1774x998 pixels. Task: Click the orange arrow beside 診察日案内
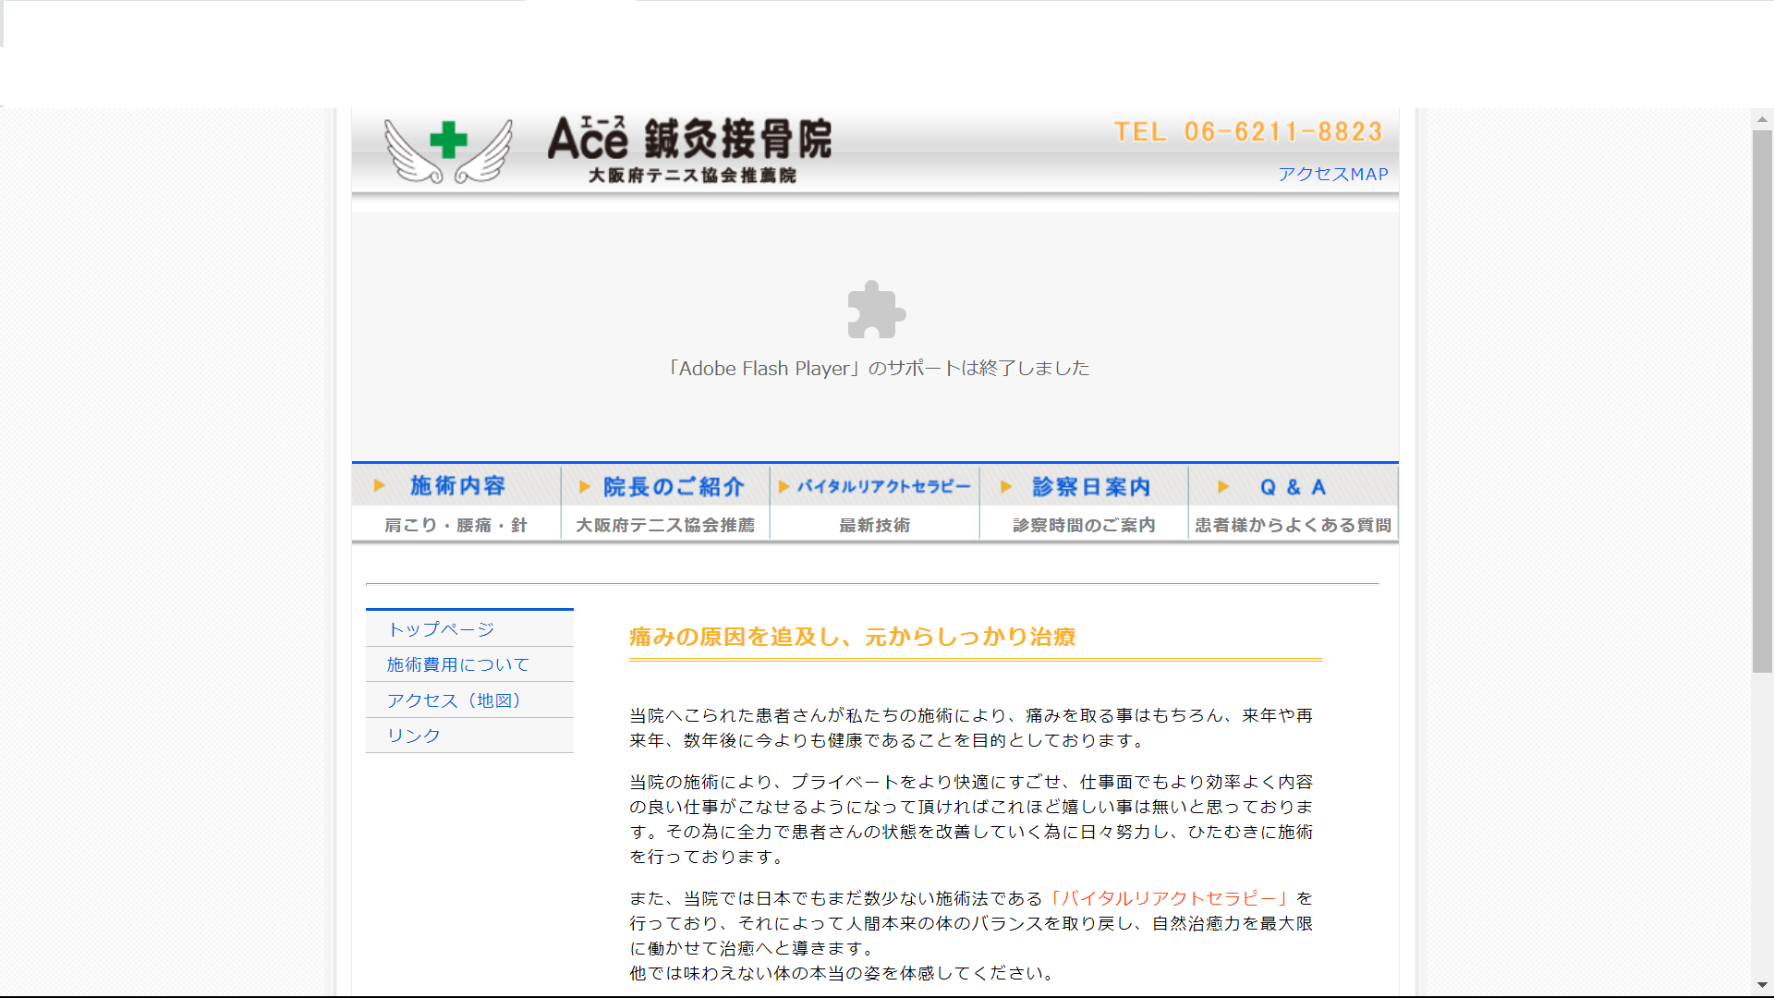click(1006, 487)
